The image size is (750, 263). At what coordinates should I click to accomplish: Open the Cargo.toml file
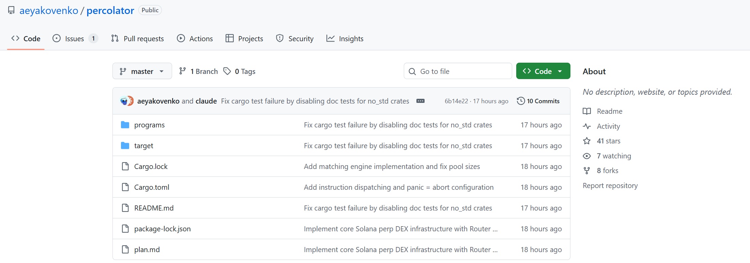(x=152, y=187)
